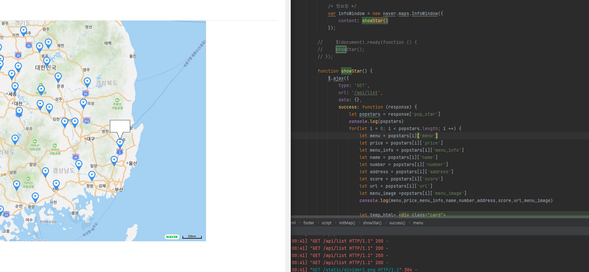
Task: Click the 'GET /static/divider1.png' log line
Action: [355, 270]
